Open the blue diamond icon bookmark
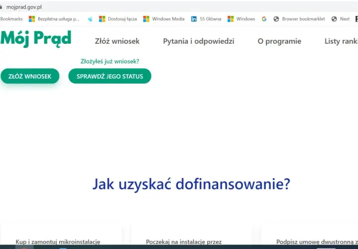358x249 pixels. click(90, 19)
